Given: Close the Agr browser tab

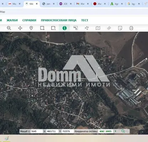Looking at the screenshot, I should click(x=122, y=4).
